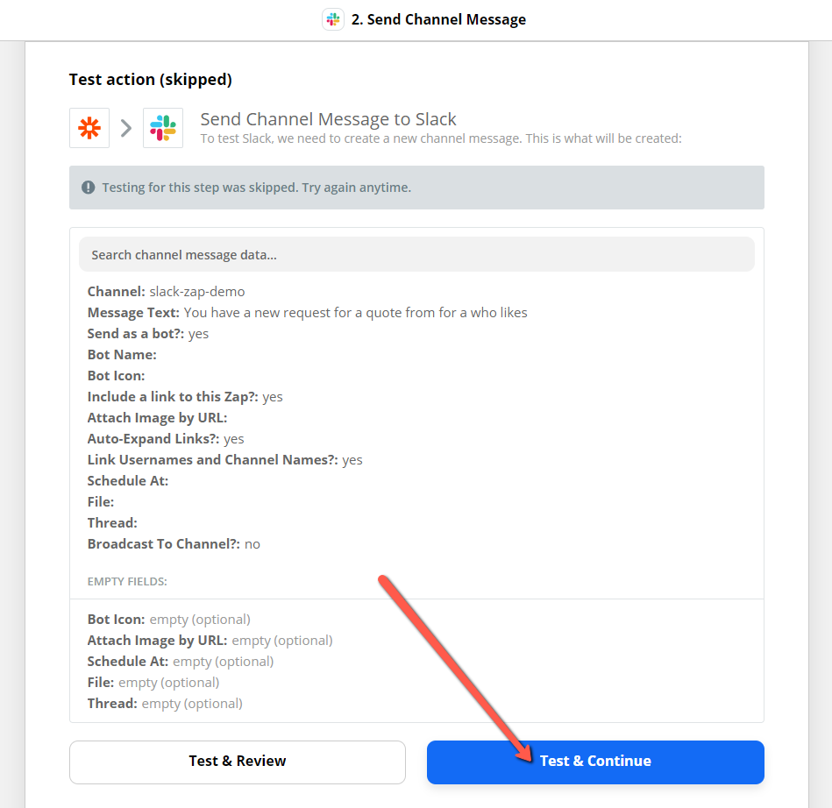The width and height of the screenshot is (832, 808).
Task: Click the Slack icon in step header
Action: coord(333,19)
